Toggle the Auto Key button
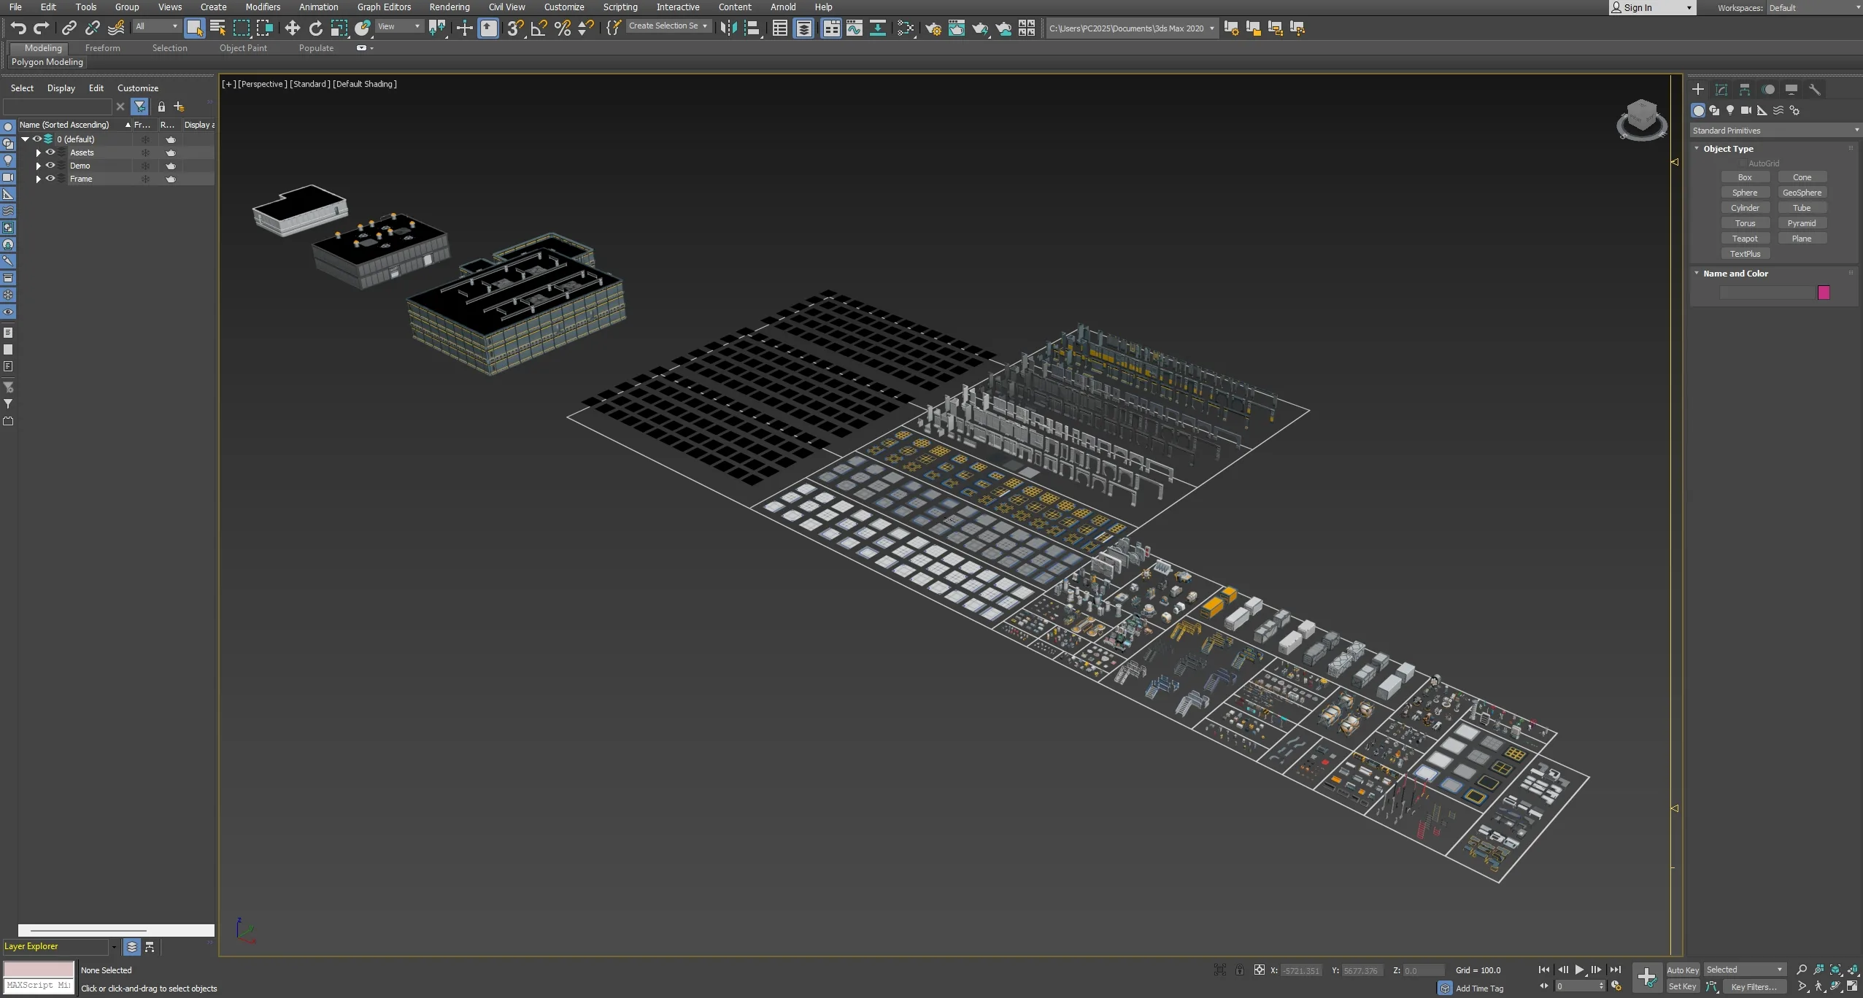Screen dimensions: 1863x998 pyautogui.click(x=1682, y=970)
